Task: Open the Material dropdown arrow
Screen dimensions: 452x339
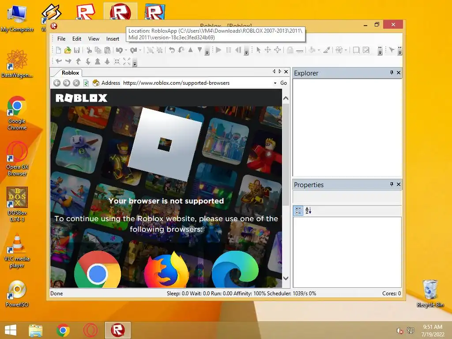Action: pyautogui.click(x=346, y=50)
